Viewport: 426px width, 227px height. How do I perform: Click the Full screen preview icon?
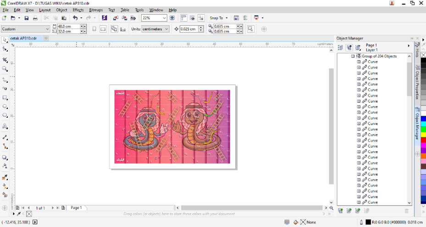172,18
